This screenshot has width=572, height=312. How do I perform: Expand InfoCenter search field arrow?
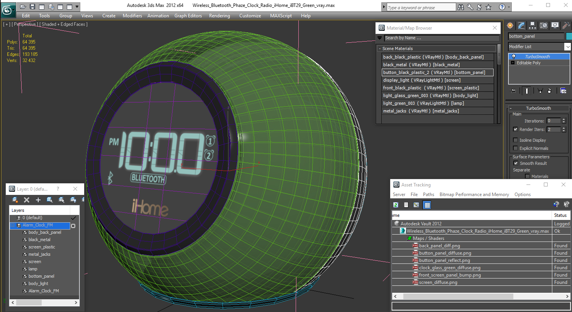coord(384,7)
